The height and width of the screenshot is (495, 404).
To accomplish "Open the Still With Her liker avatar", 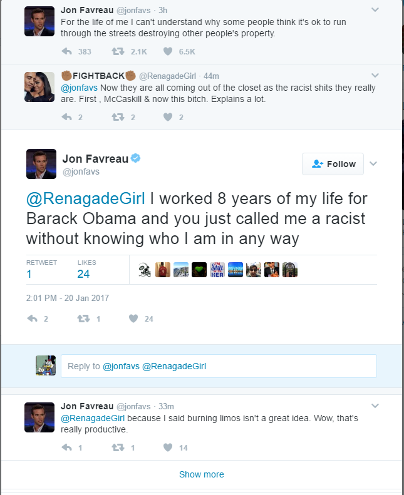I will (217, 270).
